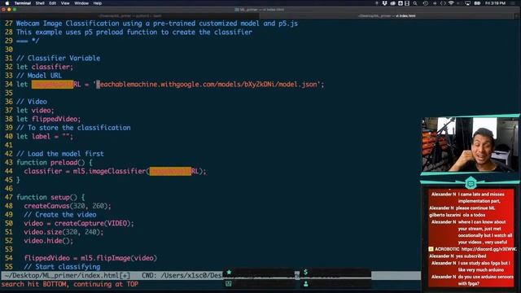The width and height of the screenshot is (521, 293).
Task: Click the battery status icon
Action: point(477,3)
